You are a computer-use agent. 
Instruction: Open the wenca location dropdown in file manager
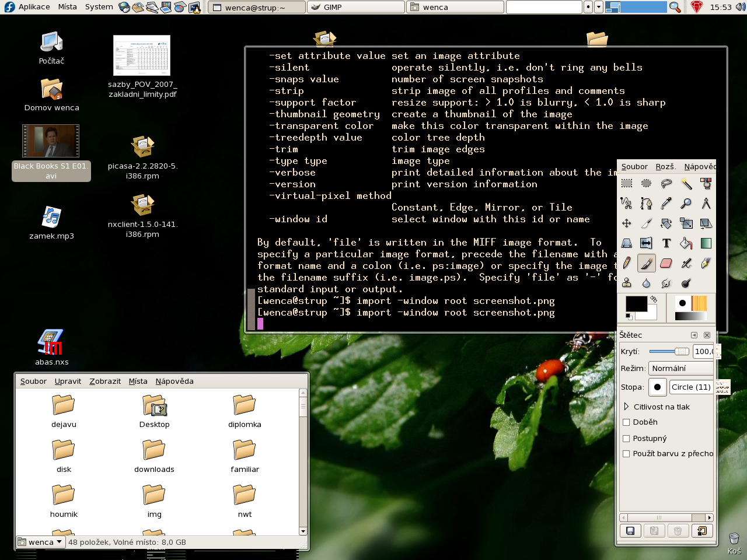(x=40, y=542)
